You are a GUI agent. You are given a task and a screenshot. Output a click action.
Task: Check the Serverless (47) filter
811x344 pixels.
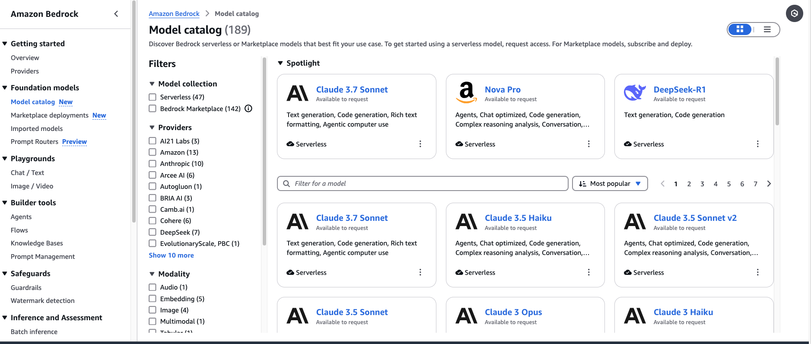(153, 97)
